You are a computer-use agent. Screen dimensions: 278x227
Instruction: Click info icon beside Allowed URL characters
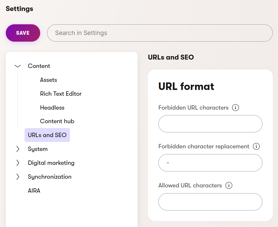229,186
